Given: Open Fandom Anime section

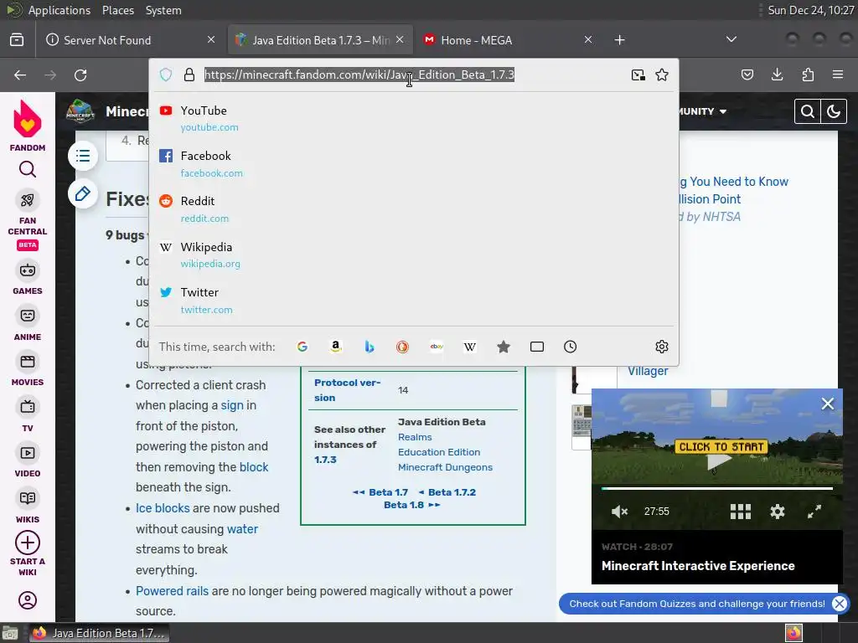Looking at the screenshot, I should tap(28, 324).
